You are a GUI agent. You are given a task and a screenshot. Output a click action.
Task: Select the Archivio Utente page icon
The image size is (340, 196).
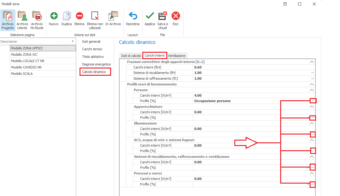click(x=22, y=16)
